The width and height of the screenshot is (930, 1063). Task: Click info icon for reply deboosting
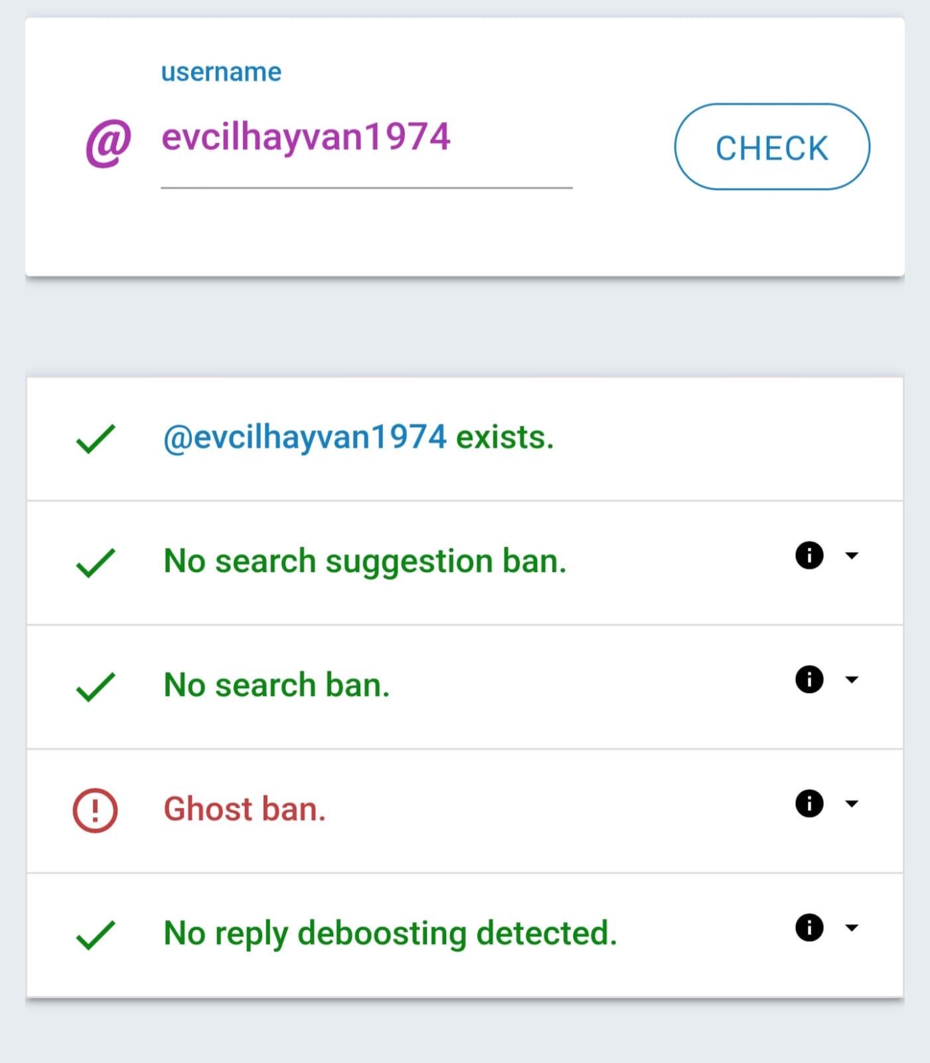point(809,927)
